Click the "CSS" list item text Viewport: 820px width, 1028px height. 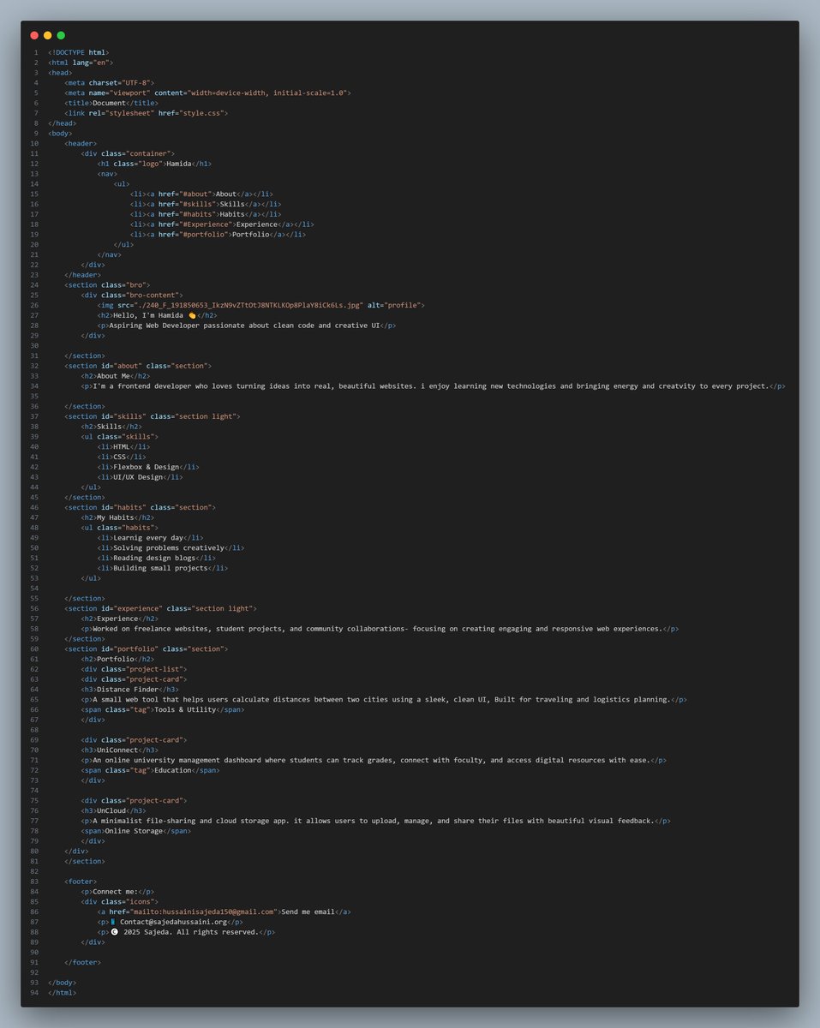coord(119,457)
